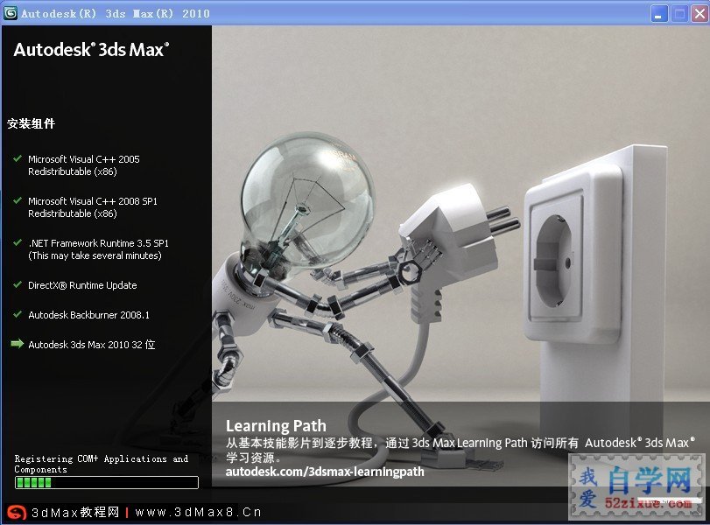Click the green arrow beside Autodesk 3ds Max 2010
This screenshot has height=525, width=710.
point(18,344)
